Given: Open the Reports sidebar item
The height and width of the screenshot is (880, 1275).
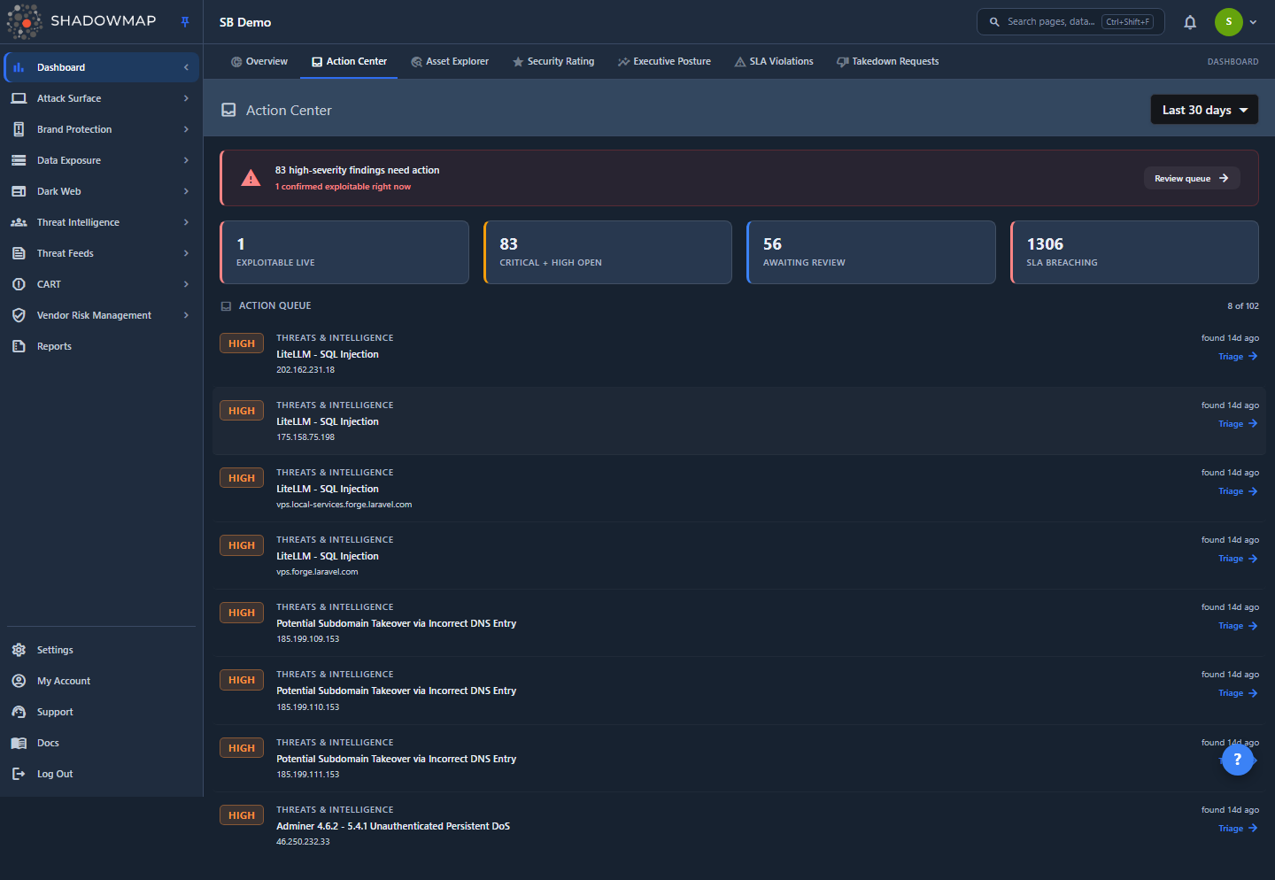Looking at the screenshot, I should point(102,346).
